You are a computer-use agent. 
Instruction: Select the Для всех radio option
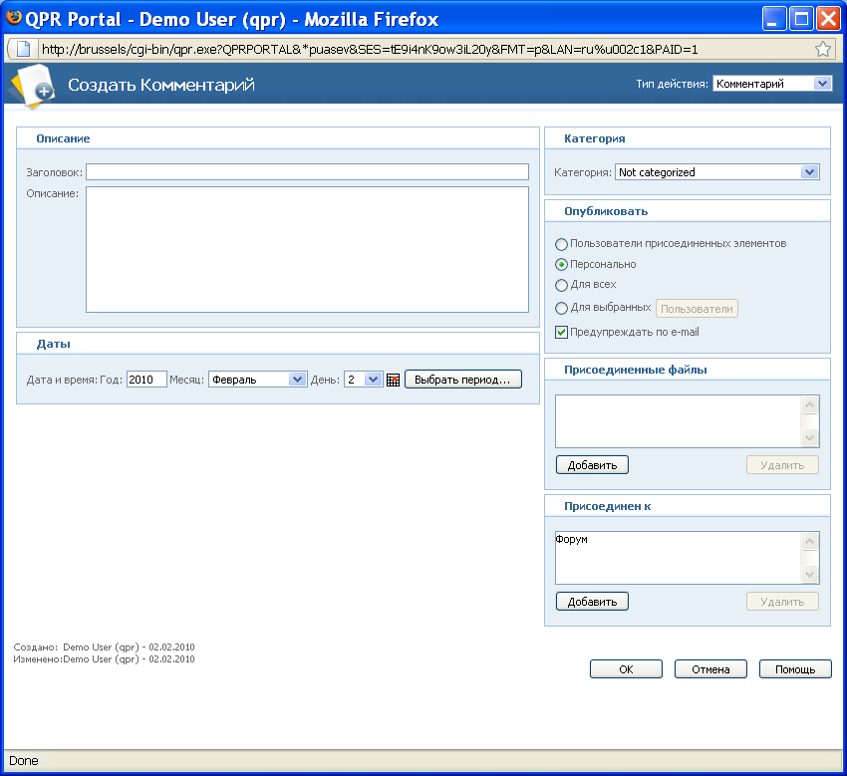point(561,285)
